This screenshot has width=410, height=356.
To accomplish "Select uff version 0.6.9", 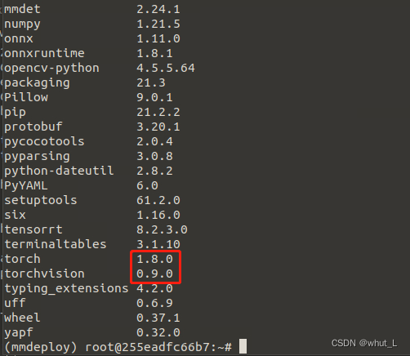I will pyautogui.click(x=154, y=303).
